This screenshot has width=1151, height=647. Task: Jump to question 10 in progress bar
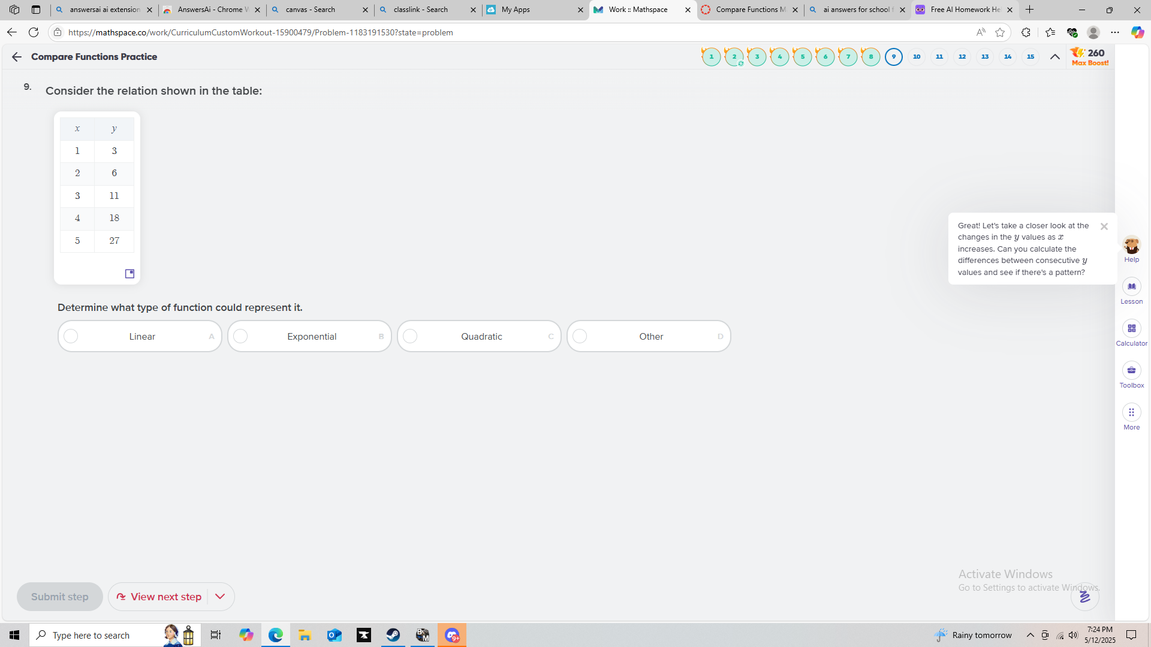tap(916, 57)
